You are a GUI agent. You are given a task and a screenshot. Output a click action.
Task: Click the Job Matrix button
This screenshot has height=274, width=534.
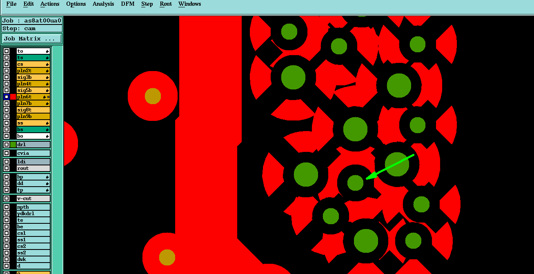(x=32, y=39)
